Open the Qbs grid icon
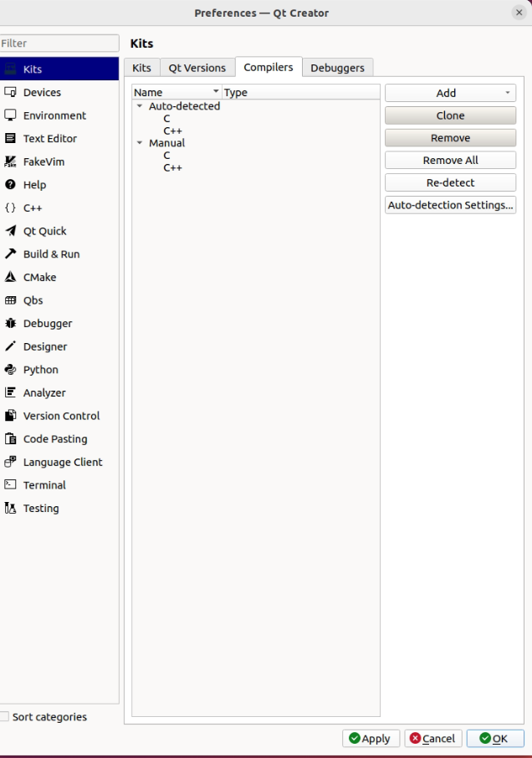532x758 pixels. point(10,300)
